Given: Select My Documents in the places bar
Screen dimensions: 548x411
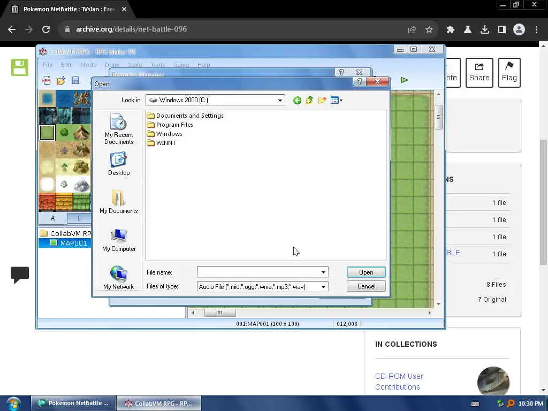Looking at the screenshot, I should click(119, 202).
